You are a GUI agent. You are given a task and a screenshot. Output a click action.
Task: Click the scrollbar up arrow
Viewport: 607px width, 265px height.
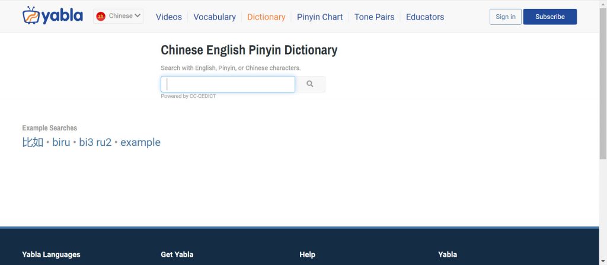[x=603, y=4]
